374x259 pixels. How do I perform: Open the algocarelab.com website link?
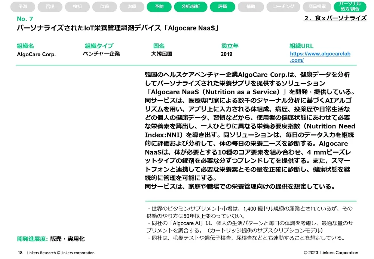[x=320, y=57]
